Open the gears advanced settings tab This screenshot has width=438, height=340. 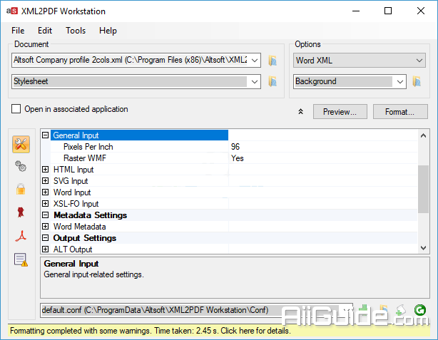click(21, 166)
